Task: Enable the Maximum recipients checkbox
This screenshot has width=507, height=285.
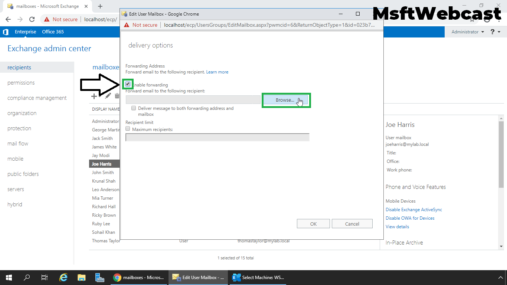Action: click(128, 129)
